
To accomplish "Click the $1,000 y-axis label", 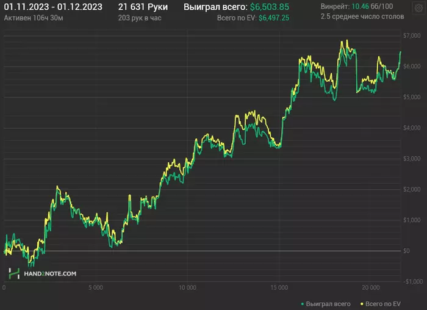I will (412, 220).
